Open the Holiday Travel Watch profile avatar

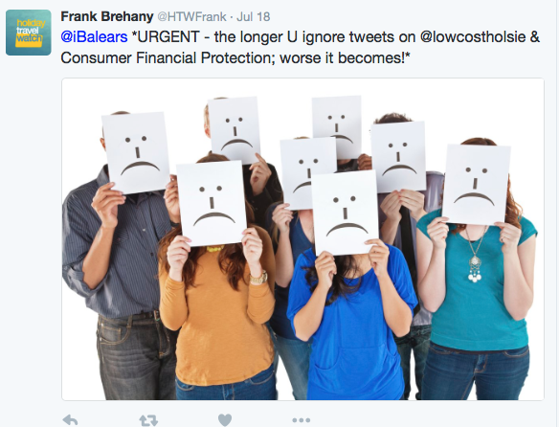pyautogui.click(x=29, y=33)
